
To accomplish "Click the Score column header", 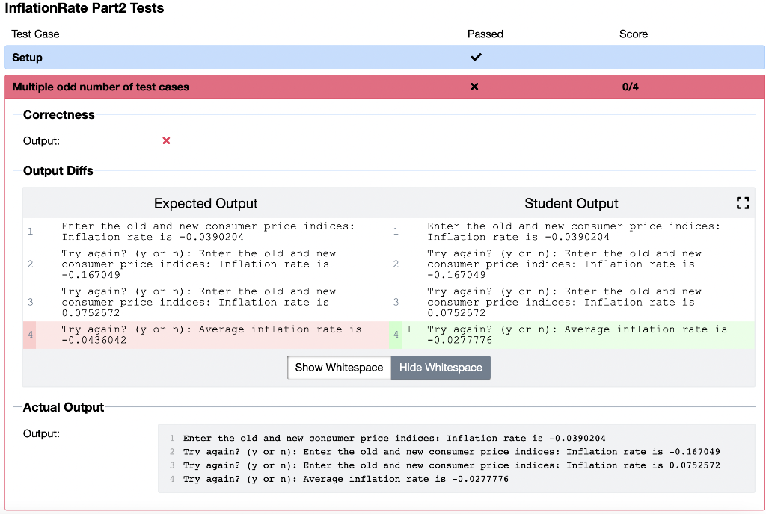I will click(x=633, y=34).
